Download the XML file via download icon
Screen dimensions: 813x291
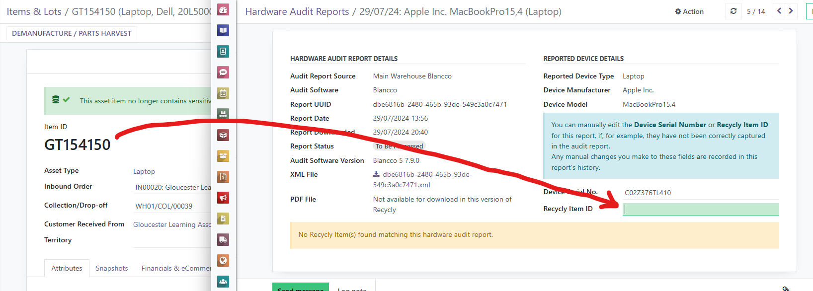pyautogui.click(x=376, y=174)
